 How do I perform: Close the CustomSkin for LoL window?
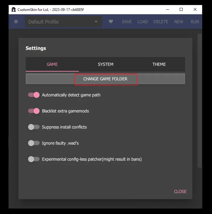195,10
